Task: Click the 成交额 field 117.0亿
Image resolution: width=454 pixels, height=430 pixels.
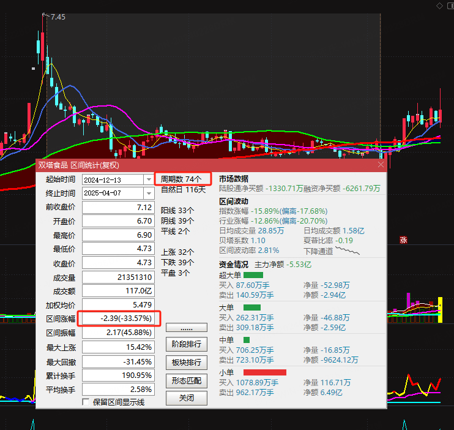Action: (x=118, y=291)
